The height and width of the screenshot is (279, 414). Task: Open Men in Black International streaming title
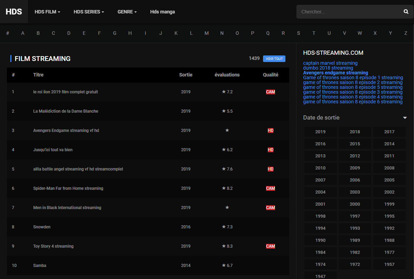(67, 208)
